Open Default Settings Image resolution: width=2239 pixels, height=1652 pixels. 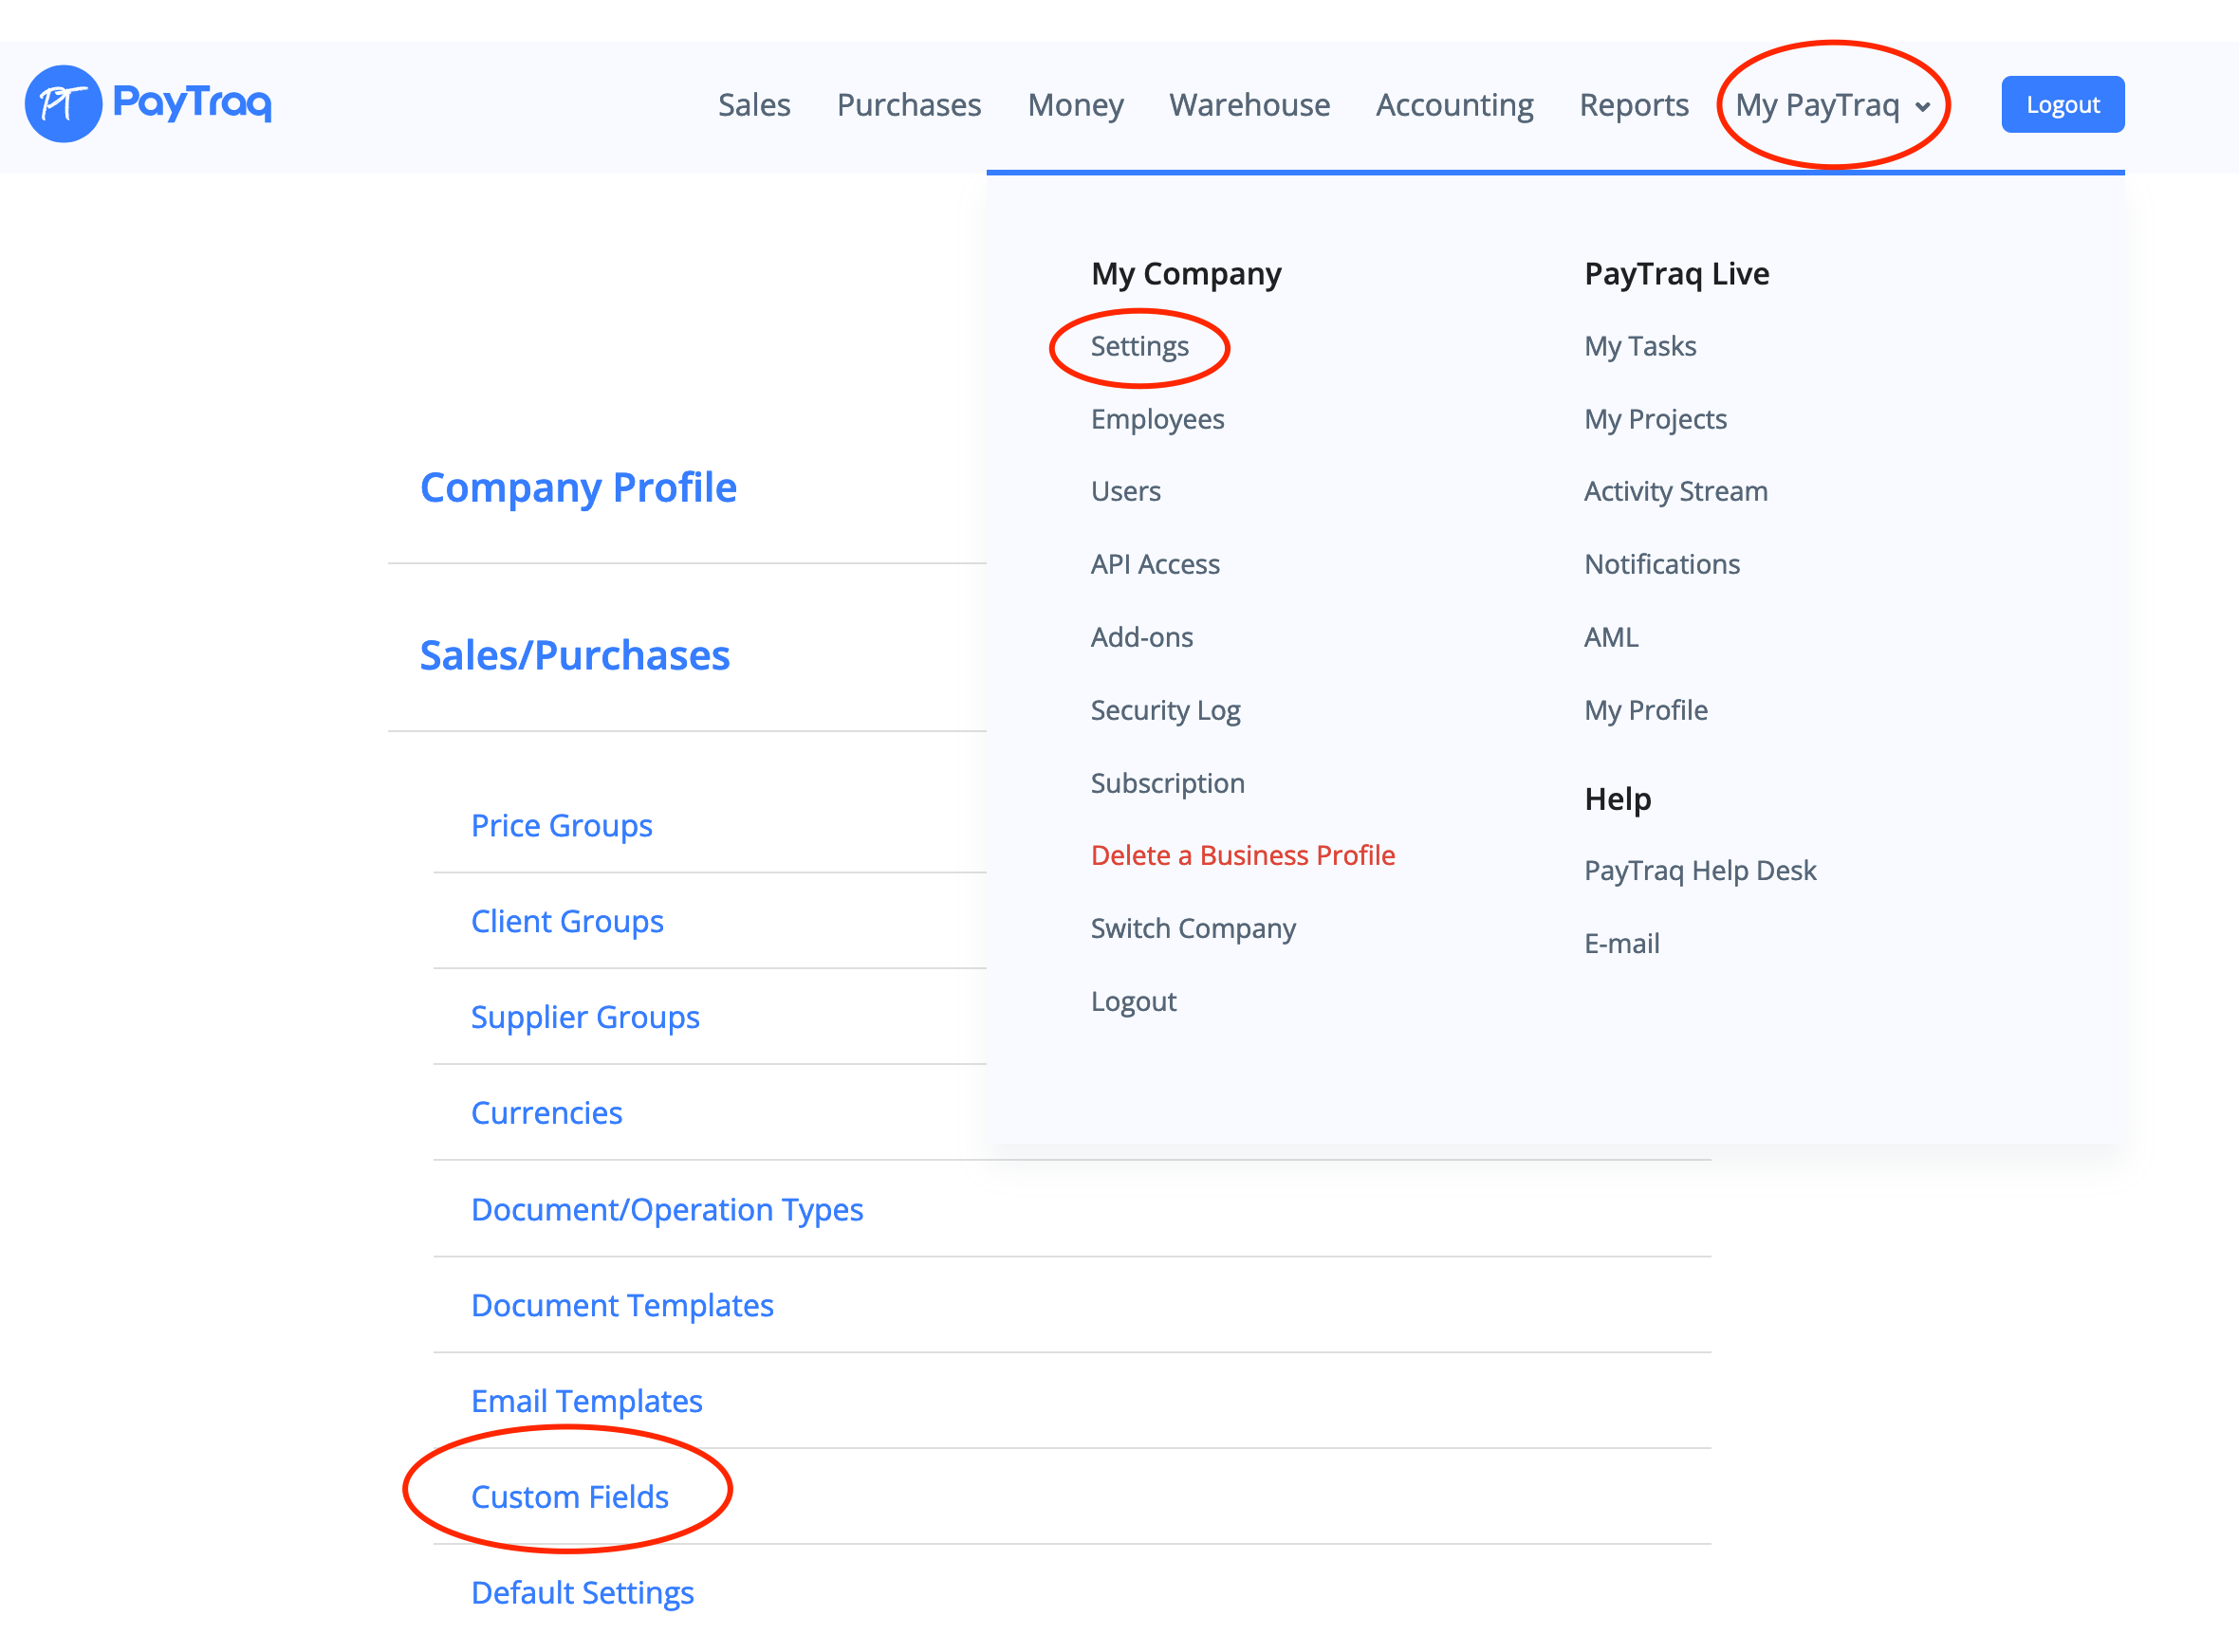tap(583, 1593)
